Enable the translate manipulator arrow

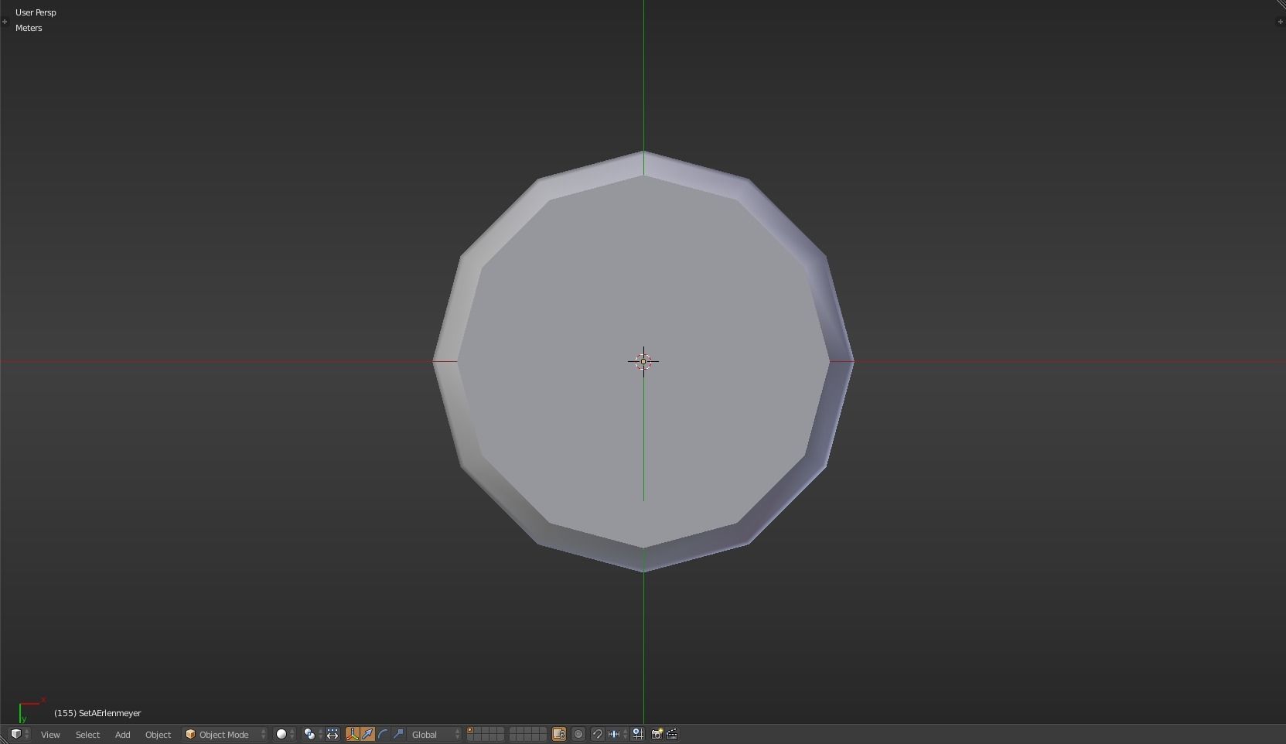click(367, 734)
